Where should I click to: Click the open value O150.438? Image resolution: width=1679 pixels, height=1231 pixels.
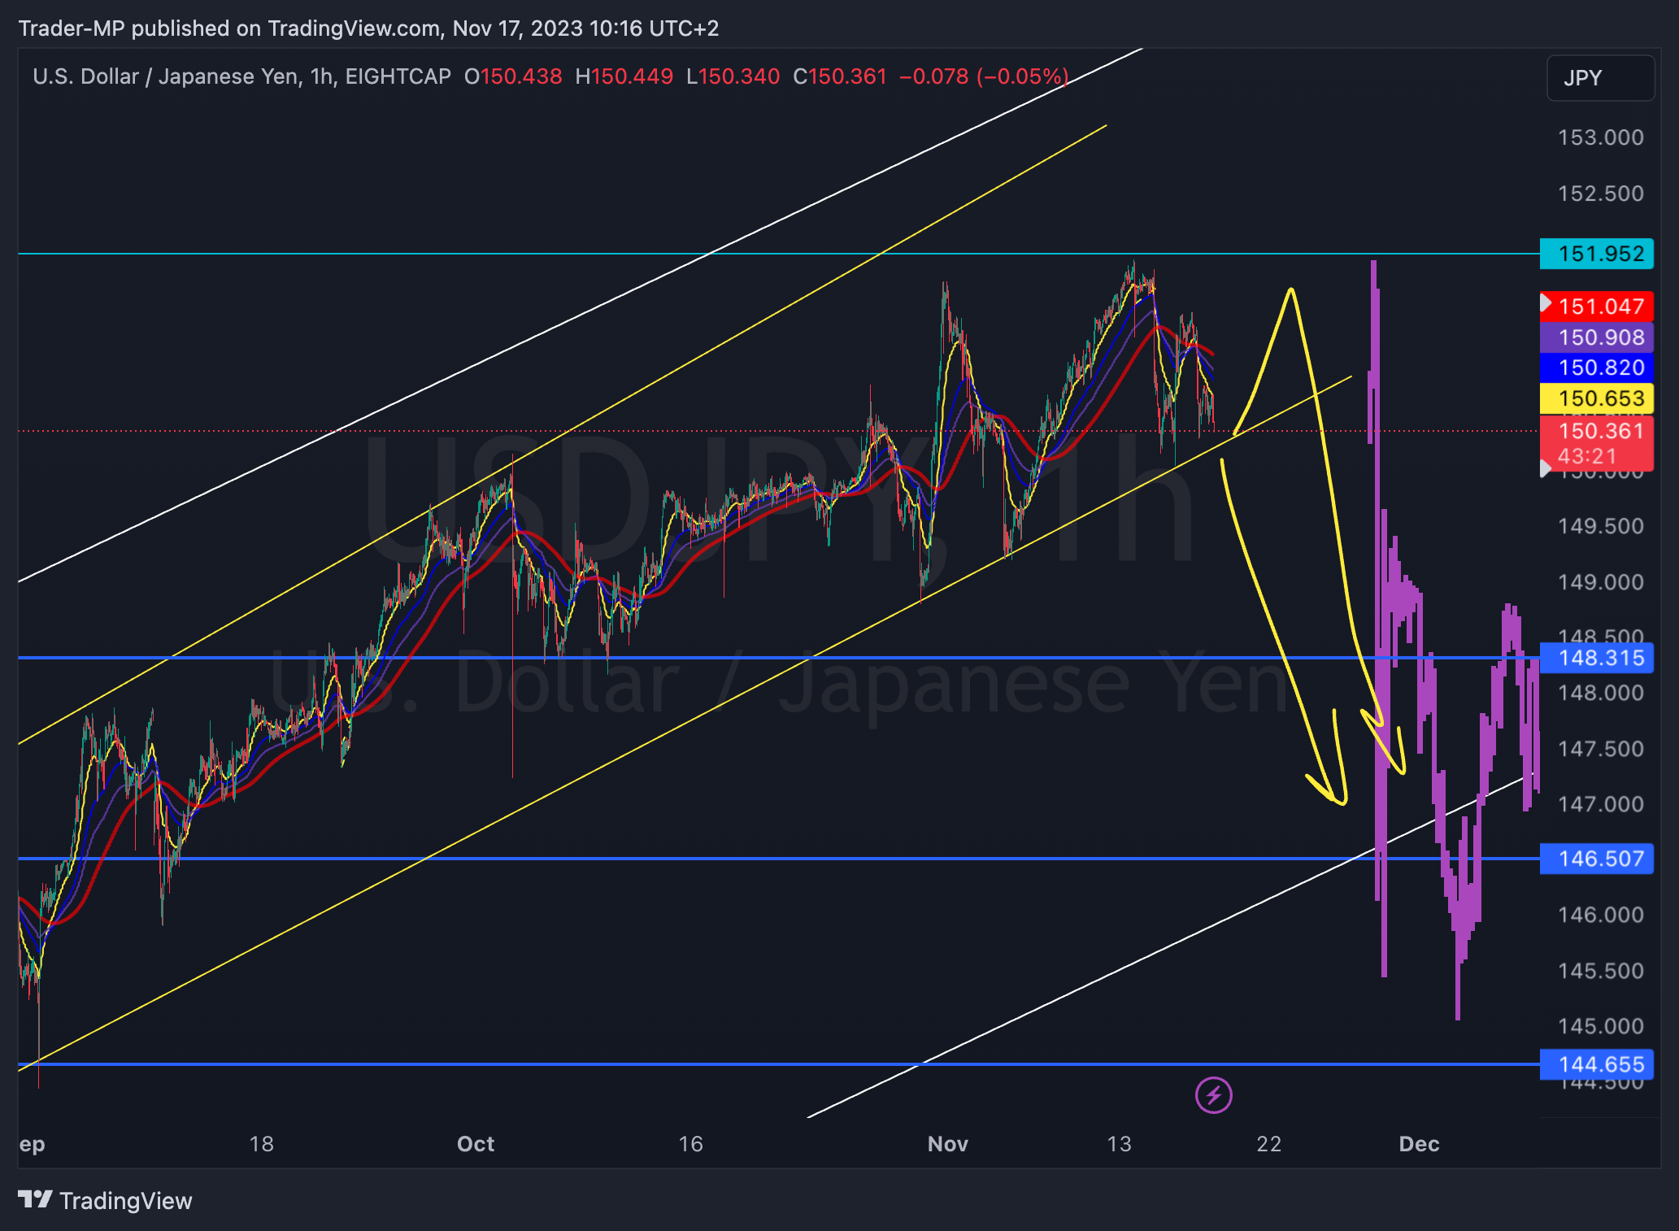coord(513,76)
